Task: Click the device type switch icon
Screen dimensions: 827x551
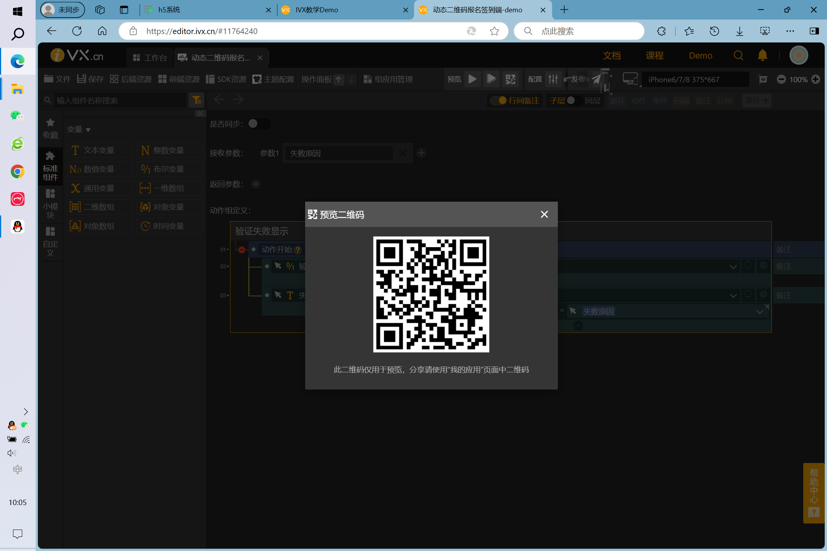Action: (x=630, y=79)
